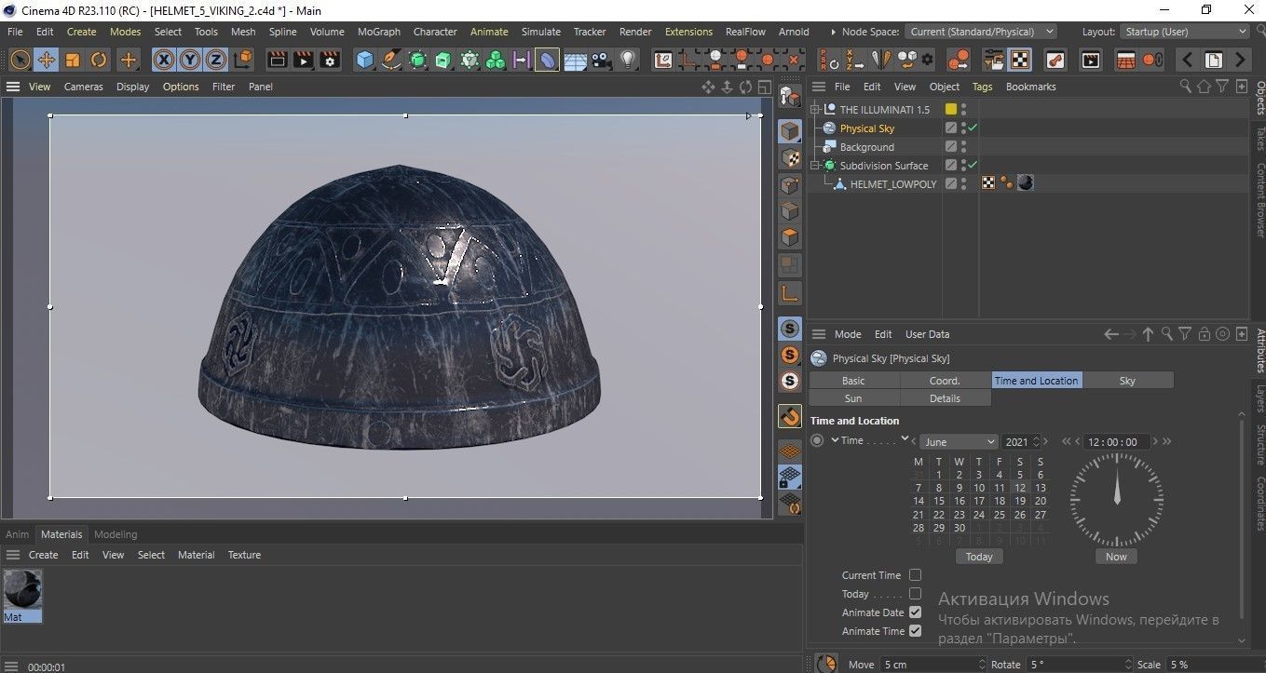Click the PSR reset icon

pos(828,60)
